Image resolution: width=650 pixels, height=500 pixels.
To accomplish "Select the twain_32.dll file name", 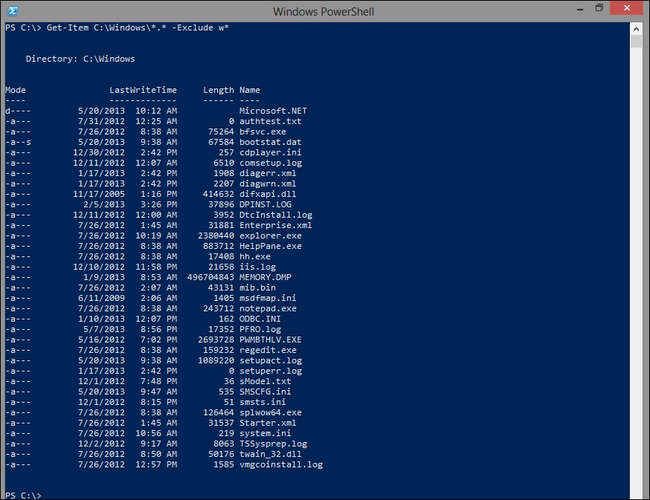I will click(x=270, y=454).
